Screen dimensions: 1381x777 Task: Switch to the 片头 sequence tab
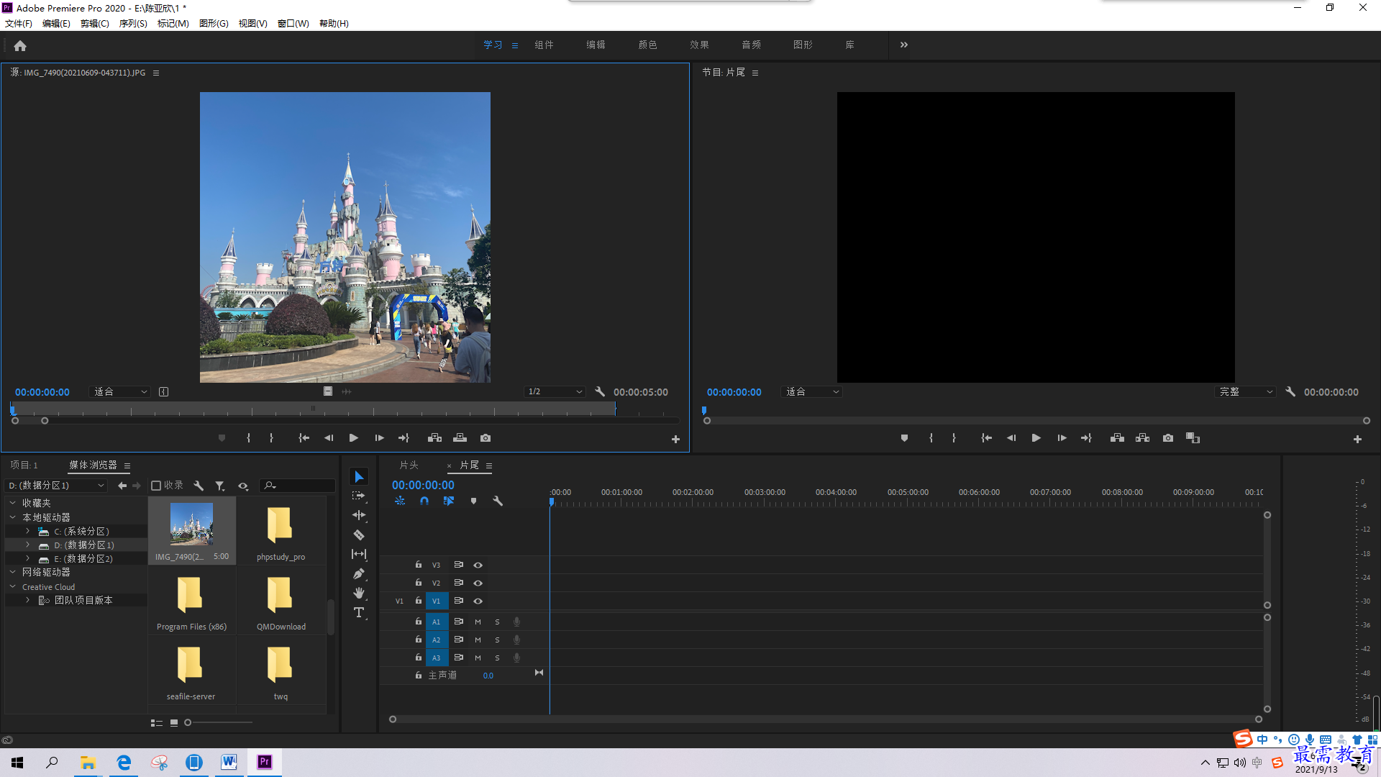409,465
